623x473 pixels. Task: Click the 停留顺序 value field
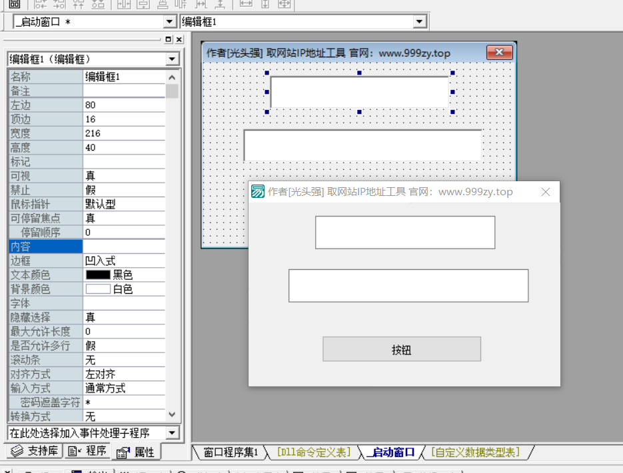coord(124,233)
